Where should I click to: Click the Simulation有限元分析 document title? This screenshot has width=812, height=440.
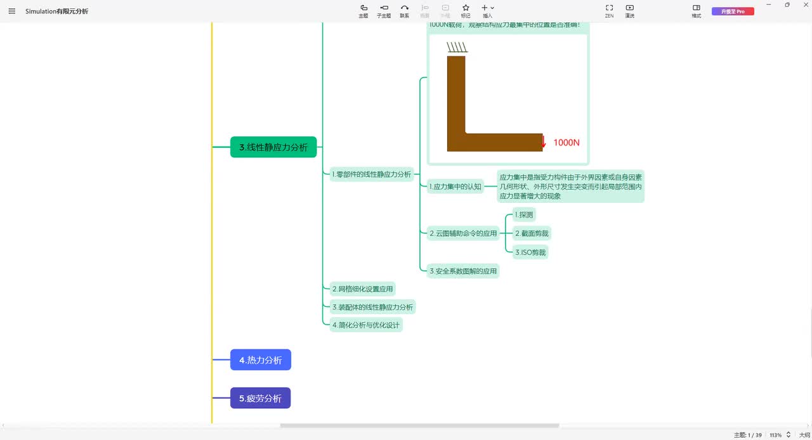(x=57, y=11)
